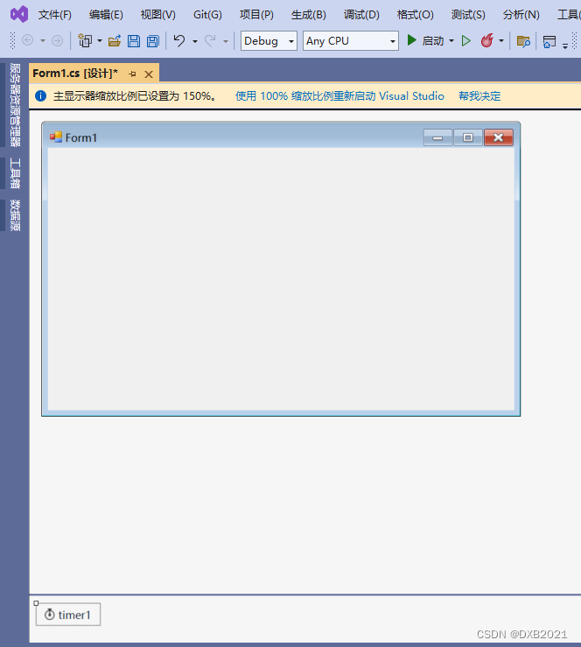The height and width of the screenshot is (647, 581).
Task: Expand the new item dropdown arrow
Action: [x=100, y=41]
